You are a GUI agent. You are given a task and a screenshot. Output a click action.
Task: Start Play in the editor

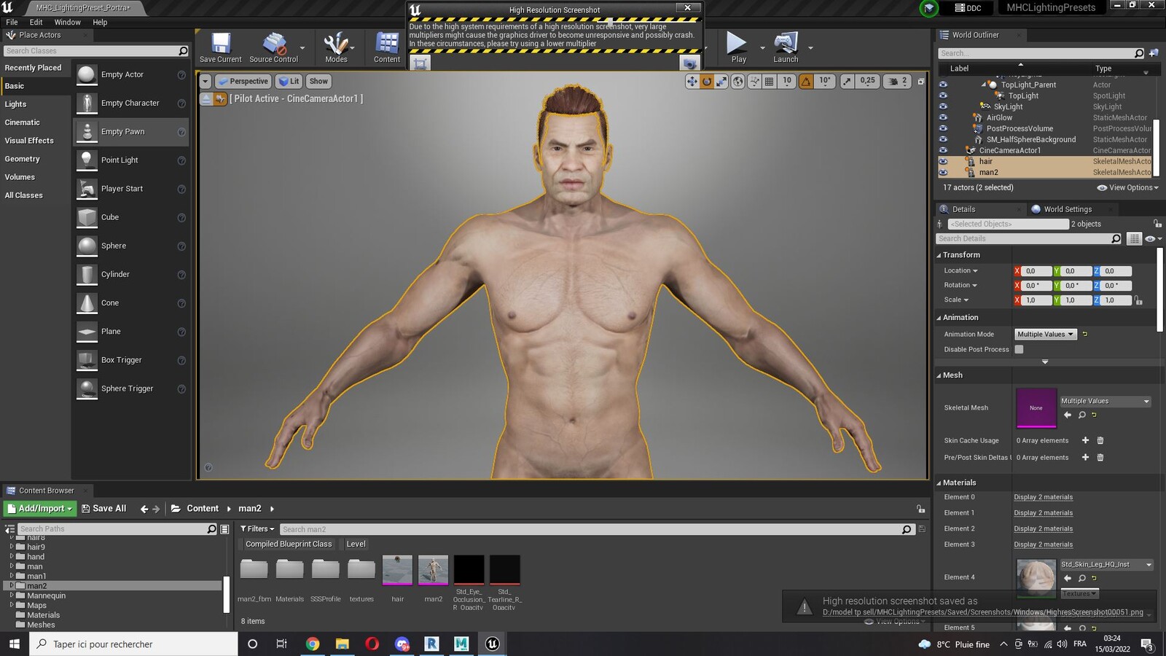coord(737,48)
